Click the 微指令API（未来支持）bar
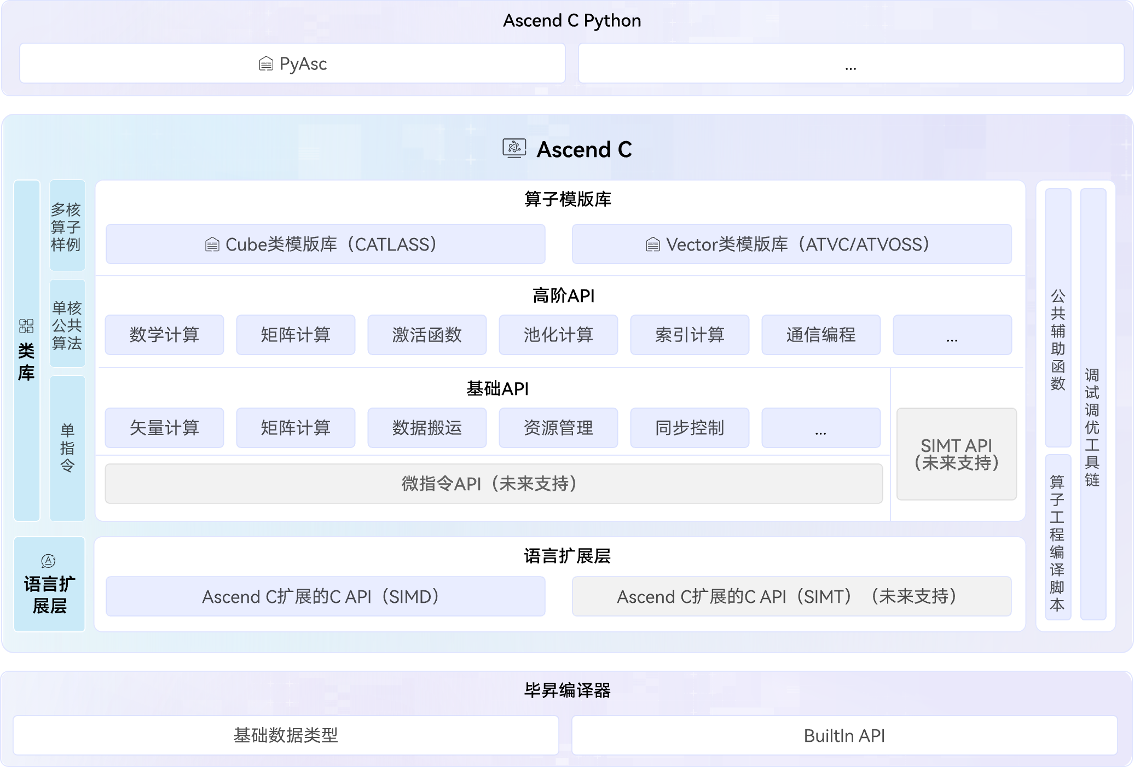The height and width of the screenshot is (767, 1134). (494, 484)
